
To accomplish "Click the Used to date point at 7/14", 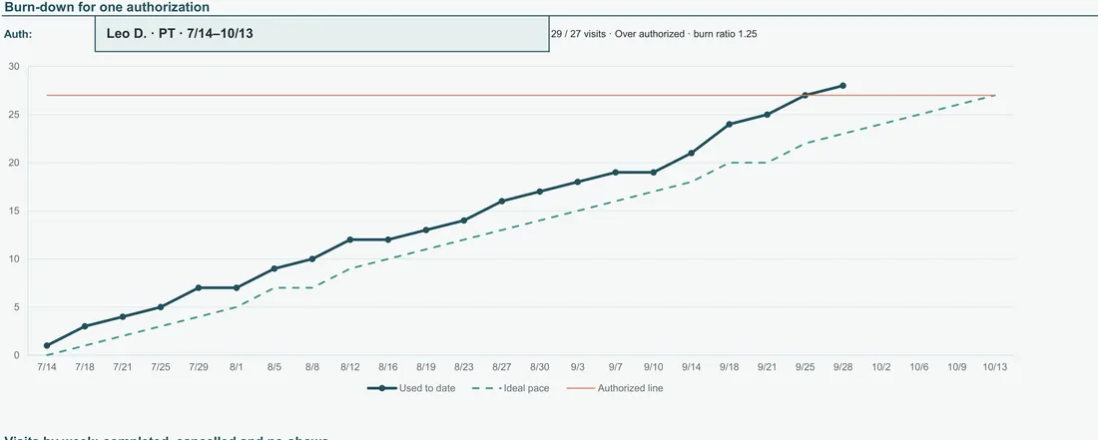I will point(47,345).
